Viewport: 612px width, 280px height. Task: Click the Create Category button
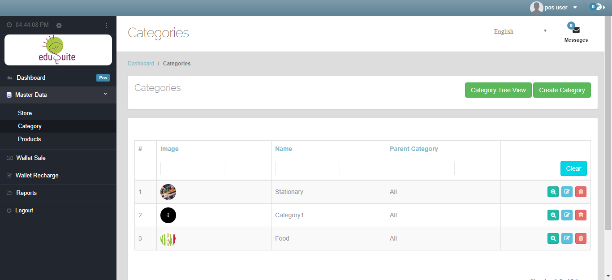point(562,90)
